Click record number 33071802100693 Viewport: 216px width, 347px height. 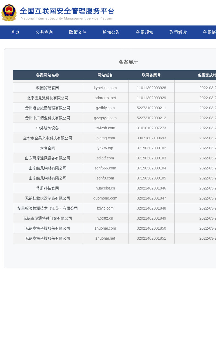click(x=151, y=138)
